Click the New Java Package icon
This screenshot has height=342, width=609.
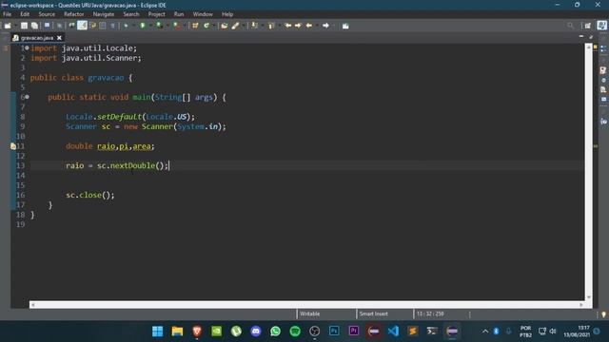195,26
